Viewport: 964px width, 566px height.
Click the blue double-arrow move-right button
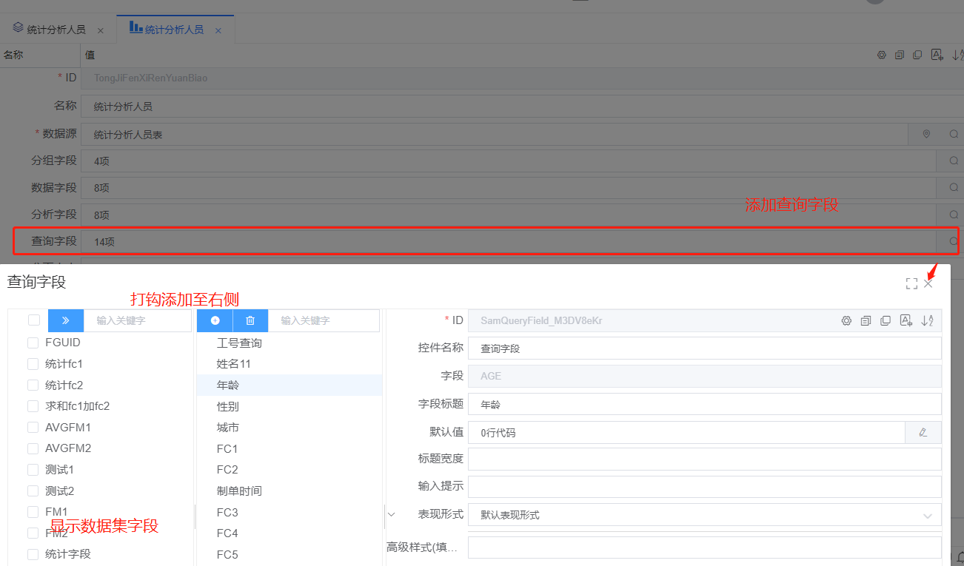click(x=66, y=320)
